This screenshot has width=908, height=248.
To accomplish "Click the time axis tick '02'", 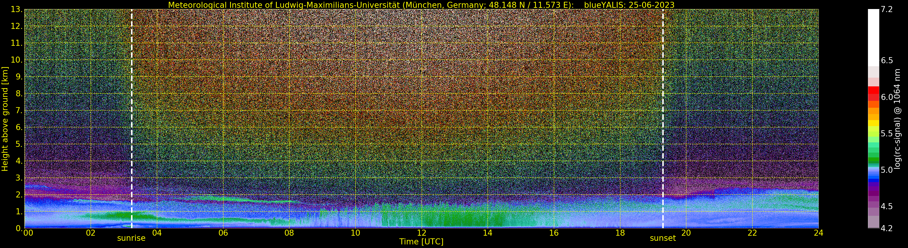I will tap(91, 233).
